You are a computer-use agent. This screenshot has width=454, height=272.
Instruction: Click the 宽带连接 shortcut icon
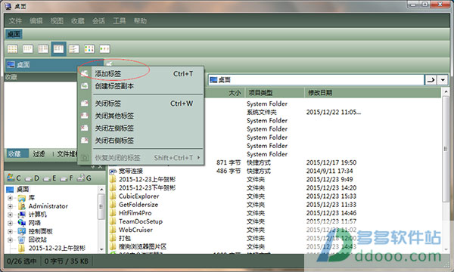[113, 171]
